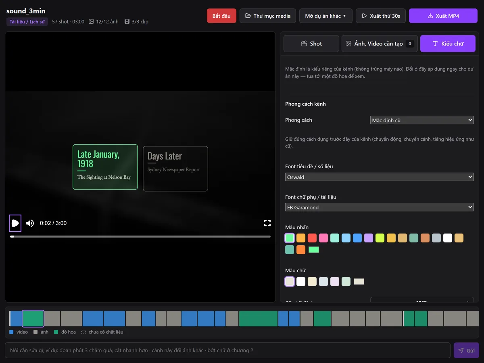Select the highlighted green clip in the timeline

(x=33, y=319)
